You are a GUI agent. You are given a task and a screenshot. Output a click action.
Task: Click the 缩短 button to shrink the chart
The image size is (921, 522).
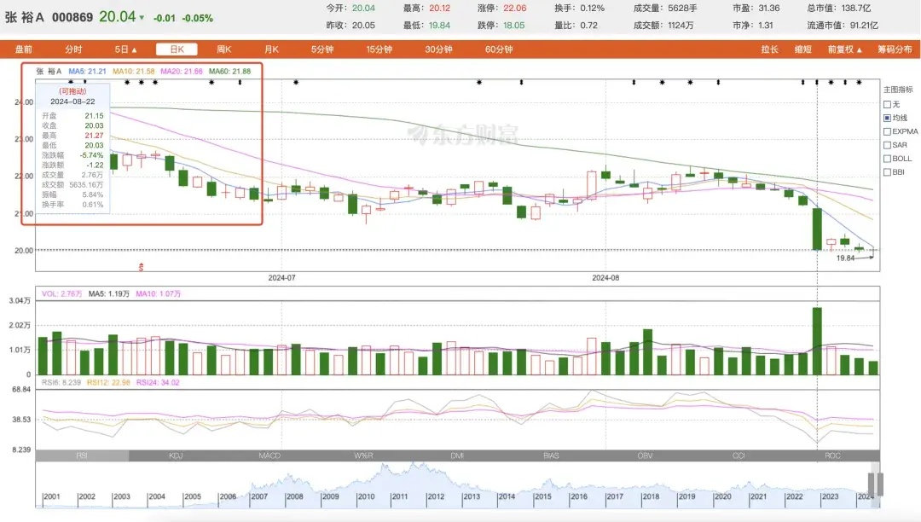[803, 49]
